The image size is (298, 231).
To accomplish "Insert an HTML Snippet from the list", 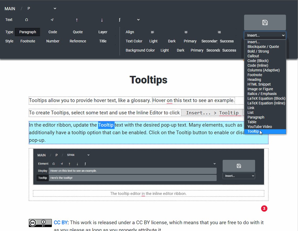I will 265,84.
